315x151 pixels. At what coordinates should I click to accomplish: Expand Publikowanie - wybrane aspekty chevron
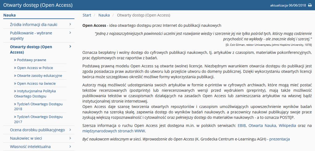coord(70,33)
